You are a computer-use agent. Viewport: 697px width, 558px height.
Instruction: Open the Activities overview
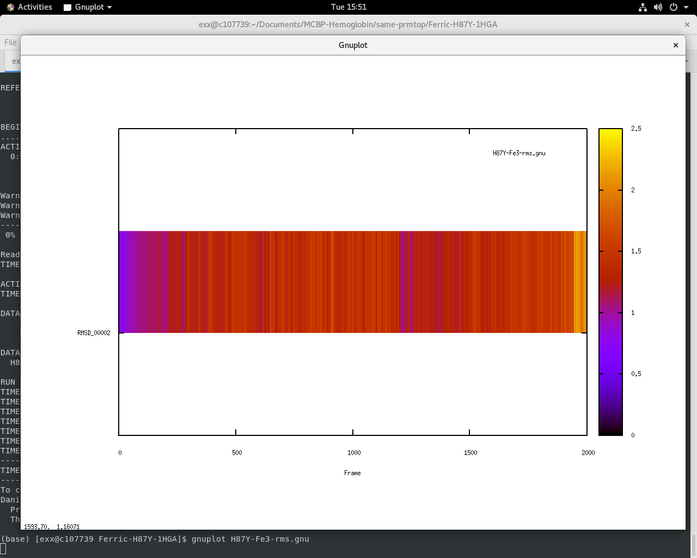tap(29, 7)
